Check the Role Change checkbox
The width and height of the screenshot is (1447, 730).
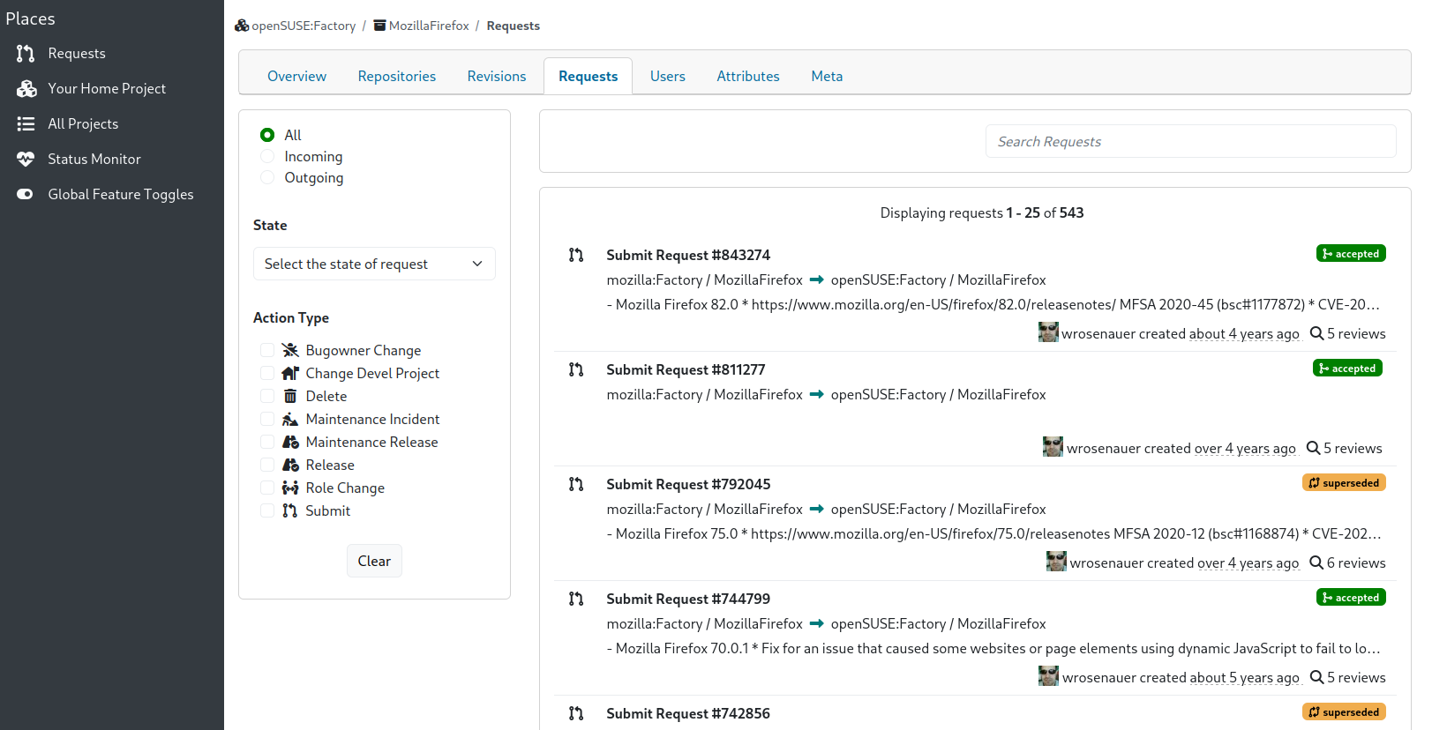pyautogui.click(x=267, y=488)
